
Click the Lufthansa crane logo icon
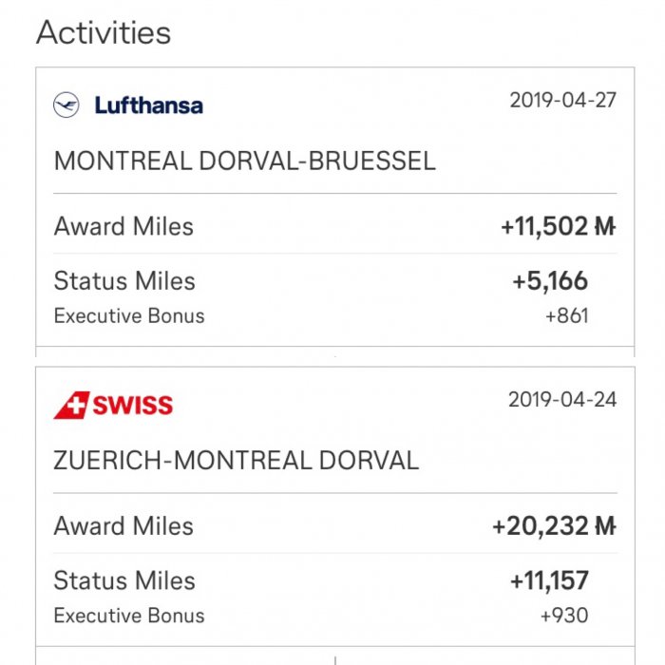click(x=66, y=104)
